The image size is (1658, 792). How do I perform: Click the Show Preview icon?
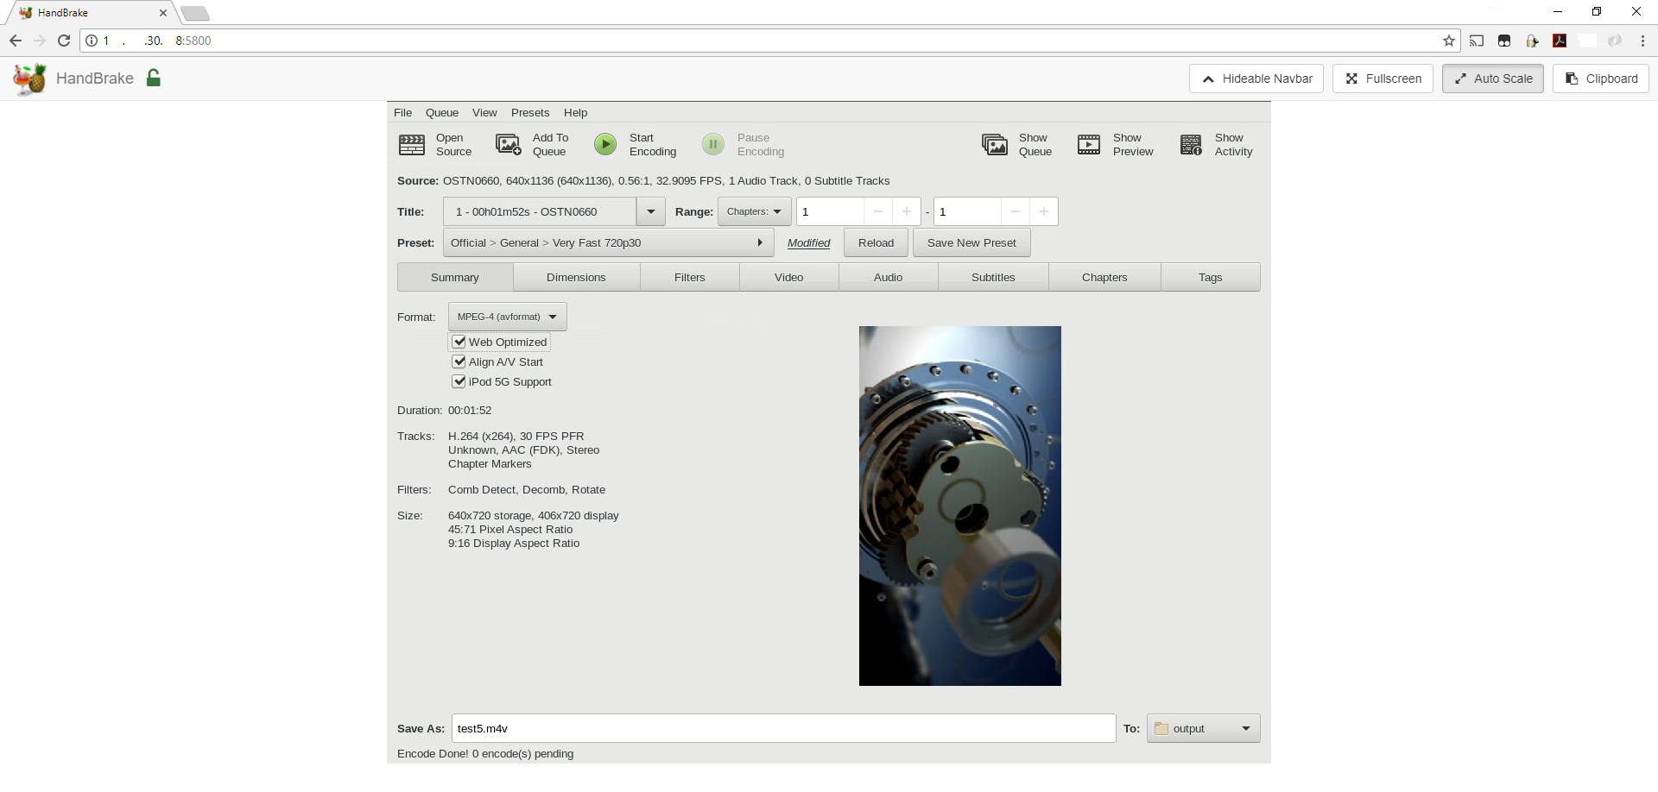[1089, 144]
